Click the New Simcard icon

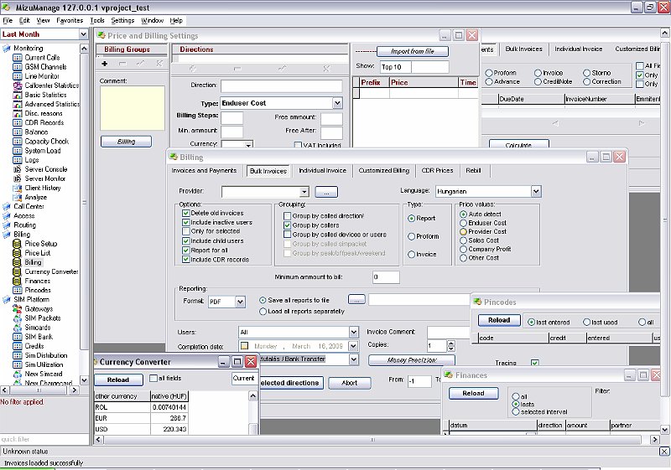pyautogui.click(x=17, y=374)
